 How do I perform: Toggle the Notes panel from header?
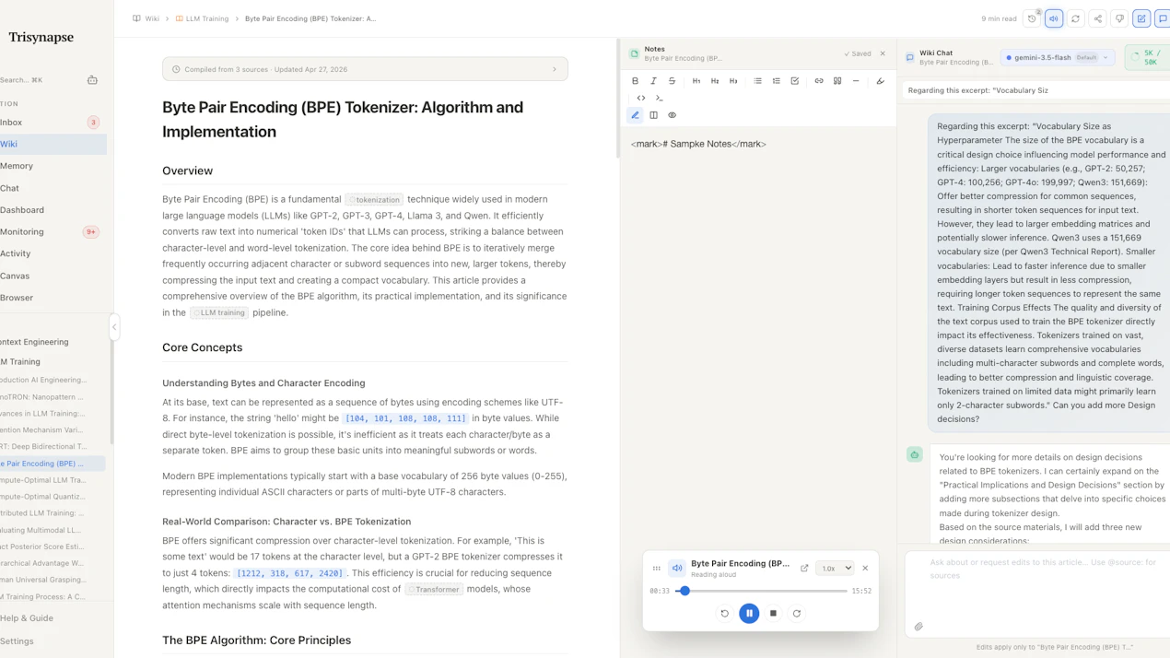1141,18
